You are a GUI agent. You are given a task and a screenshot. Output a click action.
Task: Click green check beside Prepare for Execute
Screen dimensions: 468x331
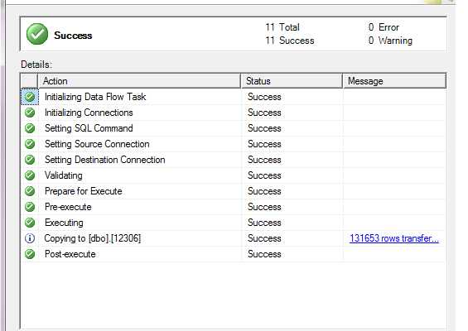(30, 191)
